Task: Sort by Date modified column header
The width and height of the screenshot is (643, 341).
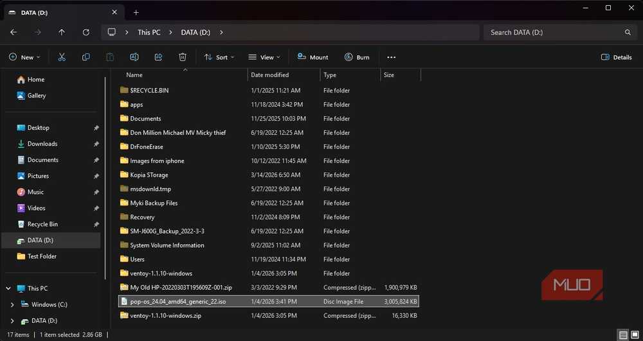Action: (270, 75)
